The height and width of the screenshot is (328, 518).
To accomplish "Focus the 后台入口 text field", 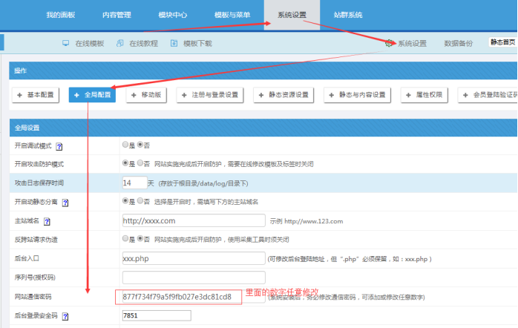I will point(193,258).
